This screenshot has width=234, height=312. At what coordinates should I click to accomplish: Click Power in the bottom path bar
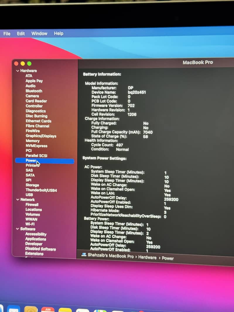[168, 258]
